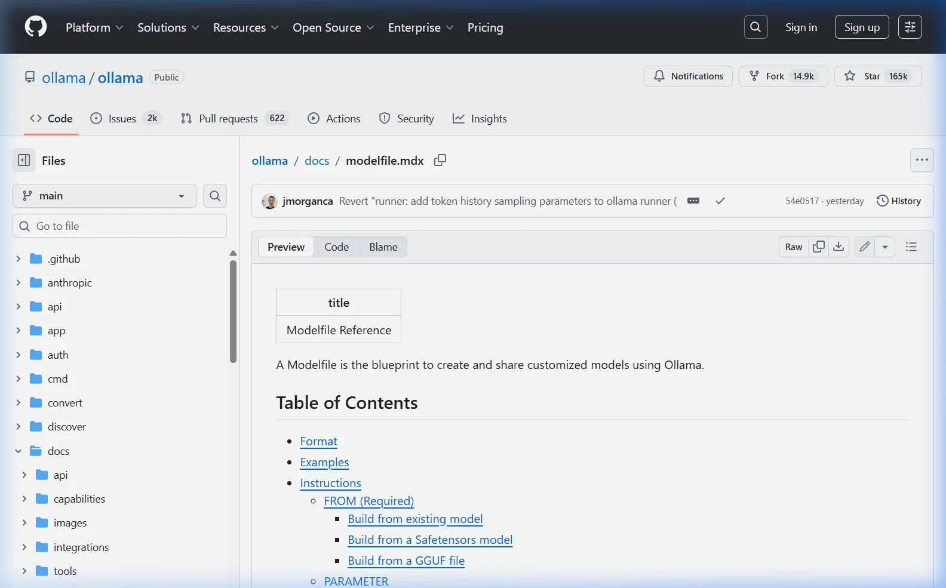Image resolution: width=946 pixels, height=588 pixels.
Task: Click the Raw button
Action: (794, 247)
